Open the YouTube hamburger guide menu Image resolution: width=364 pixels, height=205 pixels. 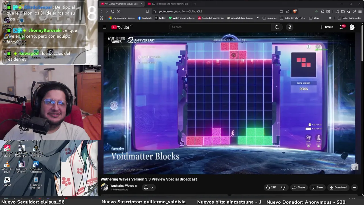104,27
